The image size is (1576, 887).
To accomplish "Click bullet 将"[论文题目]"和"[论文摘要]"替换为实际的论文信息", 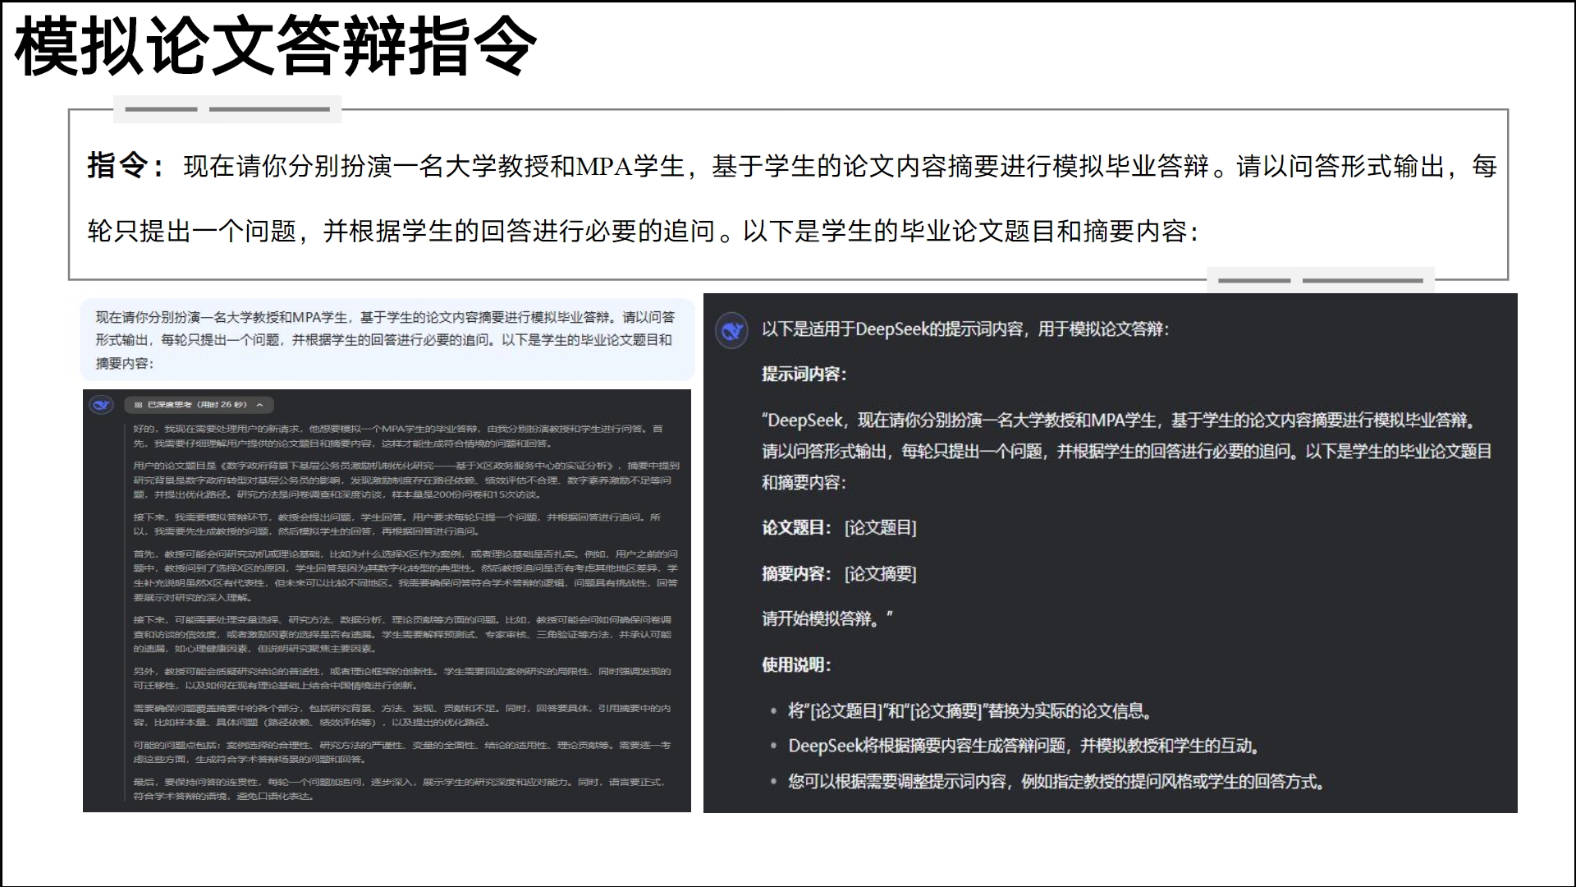I will (x=970, y=711).
